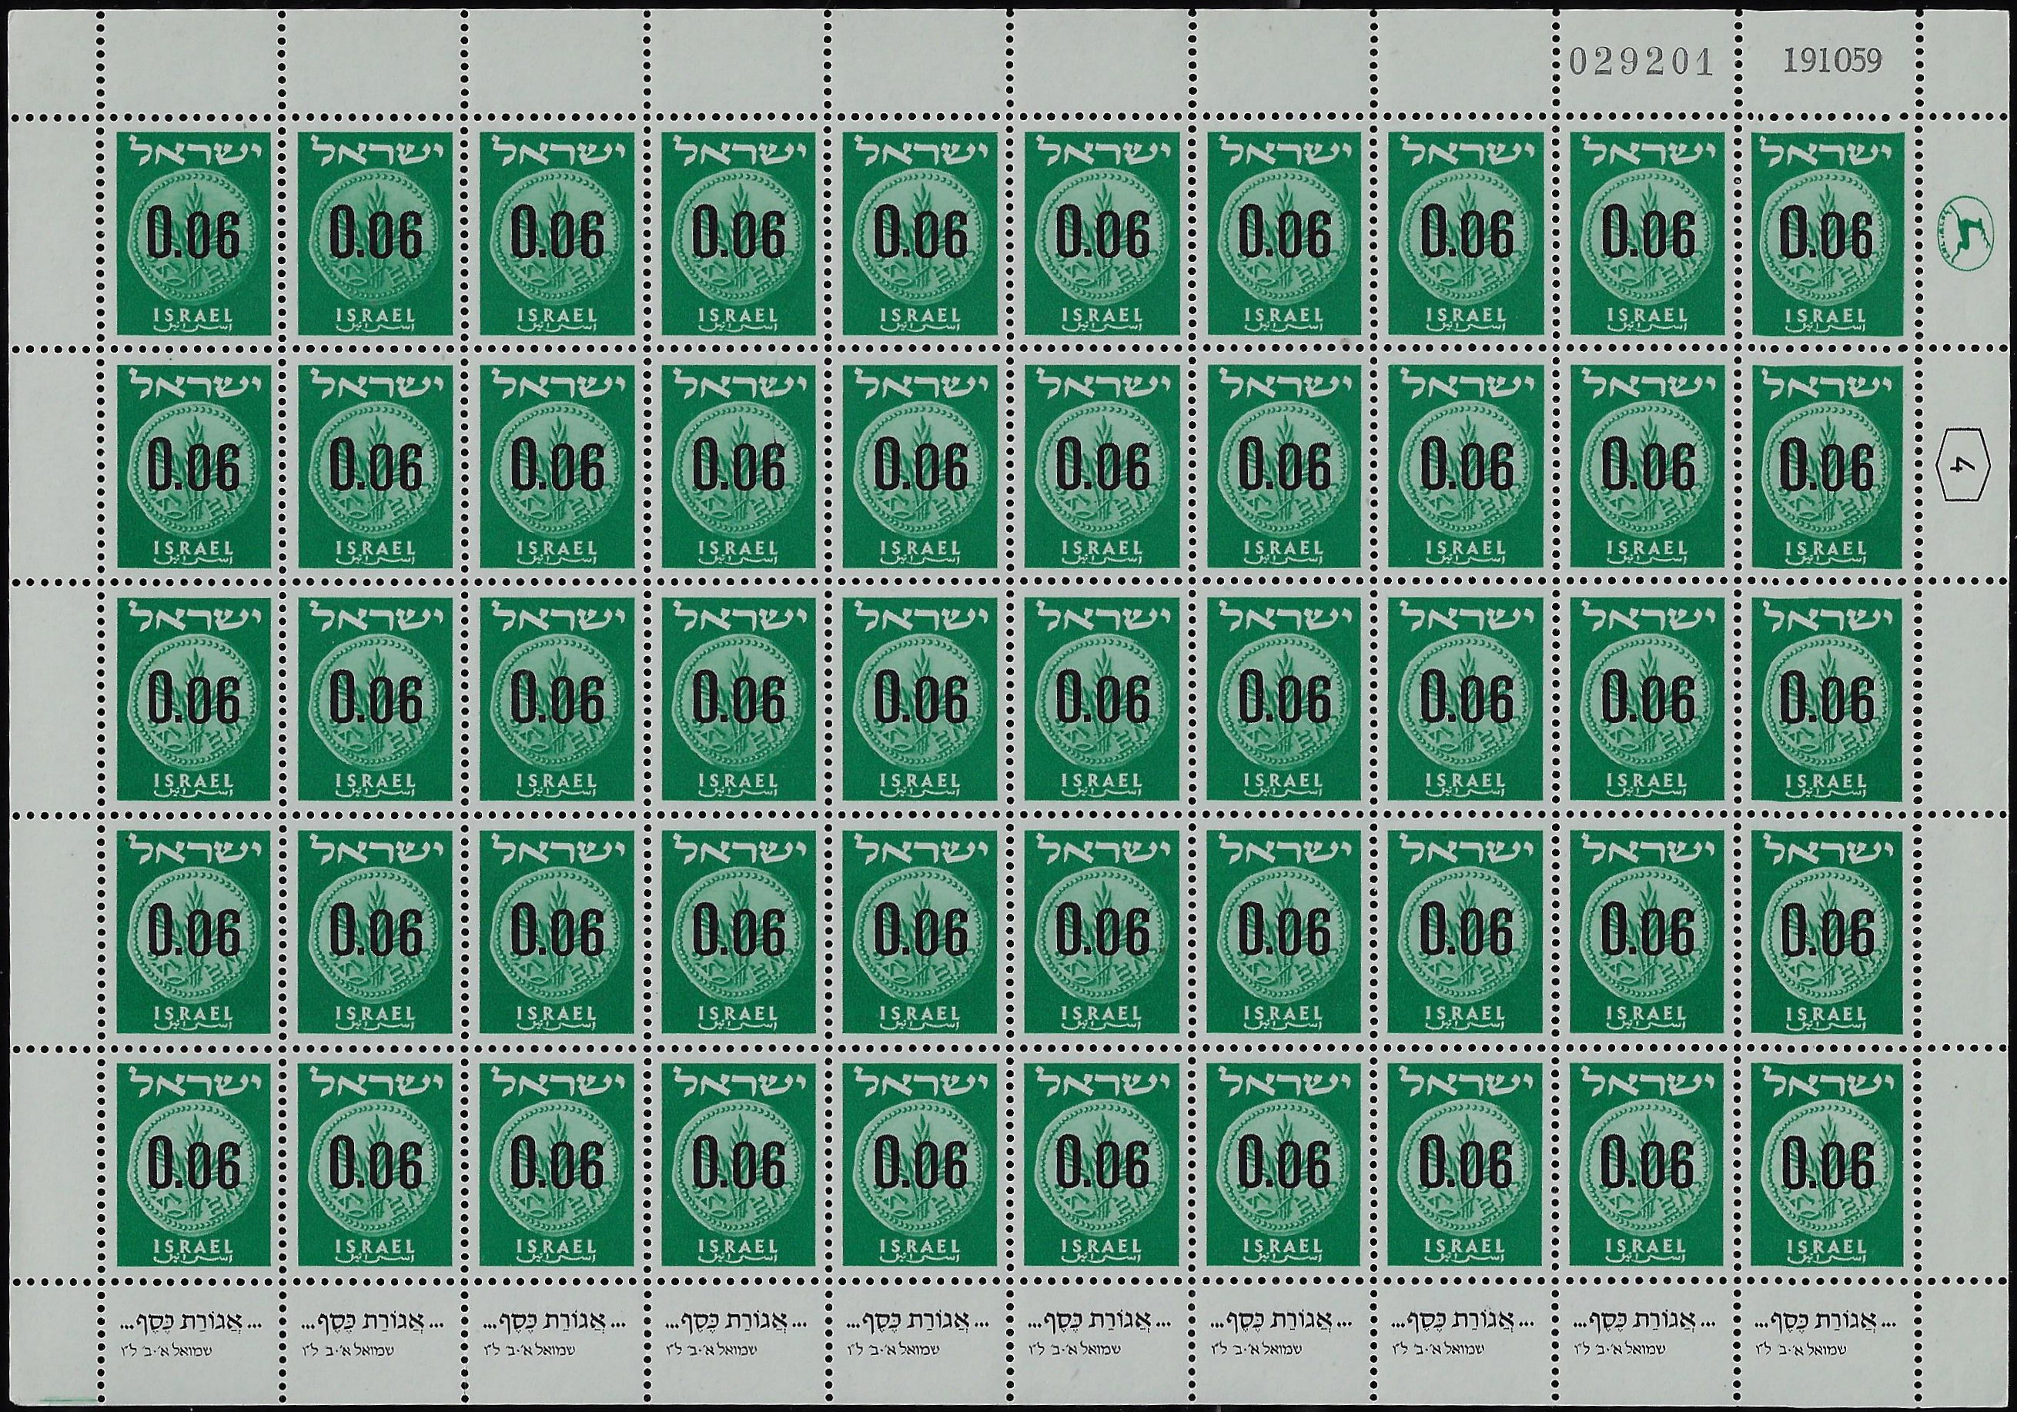Click the last stamp in the fourth row

coord(1826,932)
